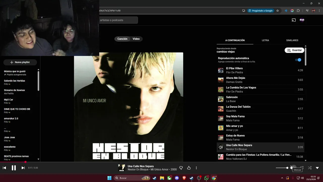Play El Pibe Villero from the queue
This screenshot has width=323, height=182.
260,70
